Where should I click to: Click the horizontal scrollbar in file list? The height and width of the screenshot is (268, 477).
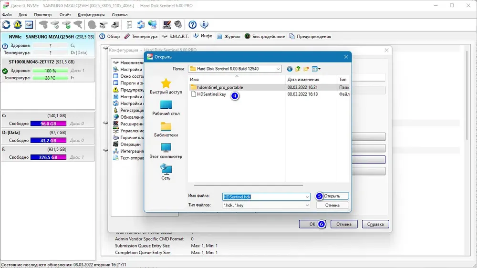coord(249,185)
